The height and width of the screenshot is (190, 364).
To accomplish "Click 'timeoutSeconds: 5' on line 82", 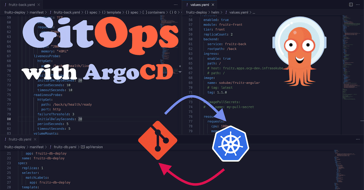I will pyautogui.click(x=54, y=129).
